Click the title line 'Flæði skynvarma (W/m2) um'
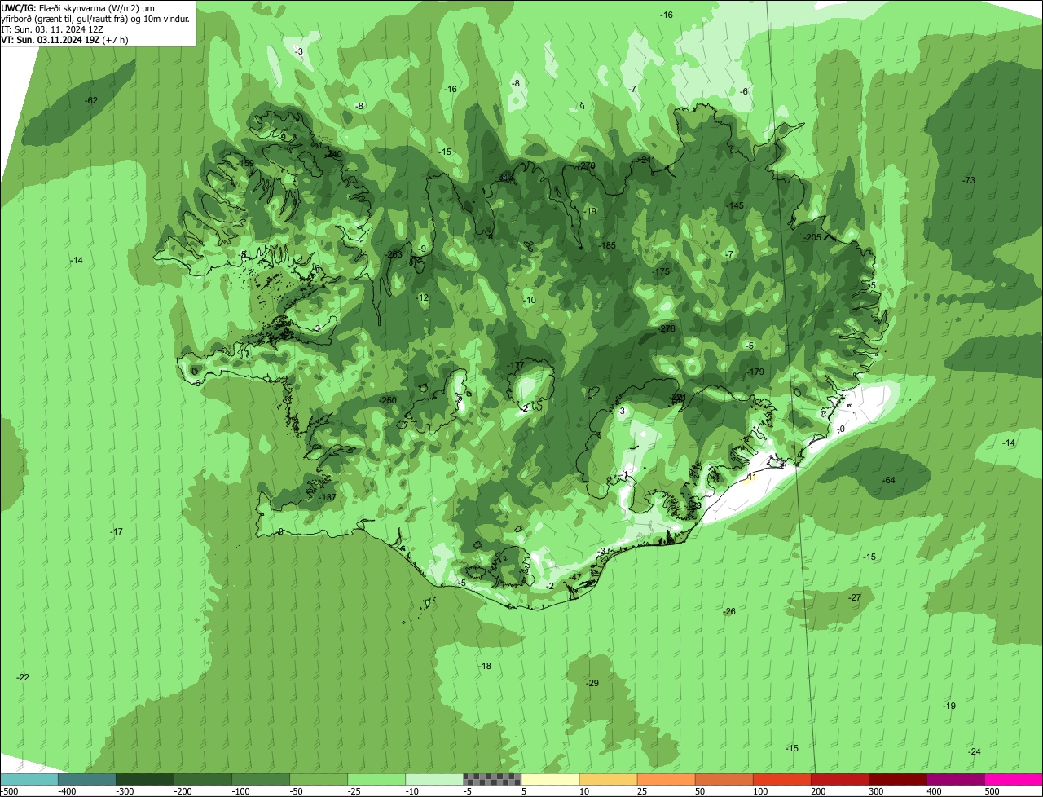The image size is (1043, 797). 97,7
